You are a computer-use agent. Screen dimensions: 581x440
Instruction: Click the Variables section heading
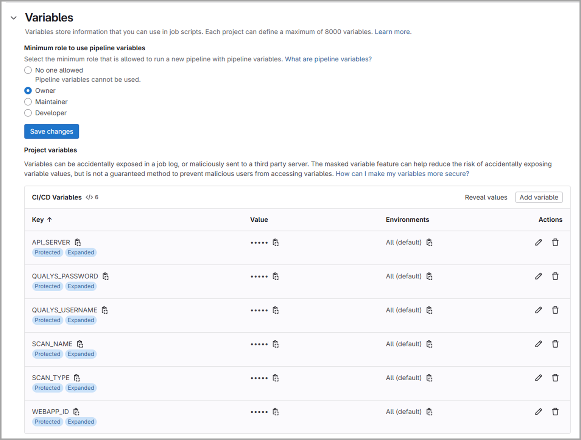(49, 17)
